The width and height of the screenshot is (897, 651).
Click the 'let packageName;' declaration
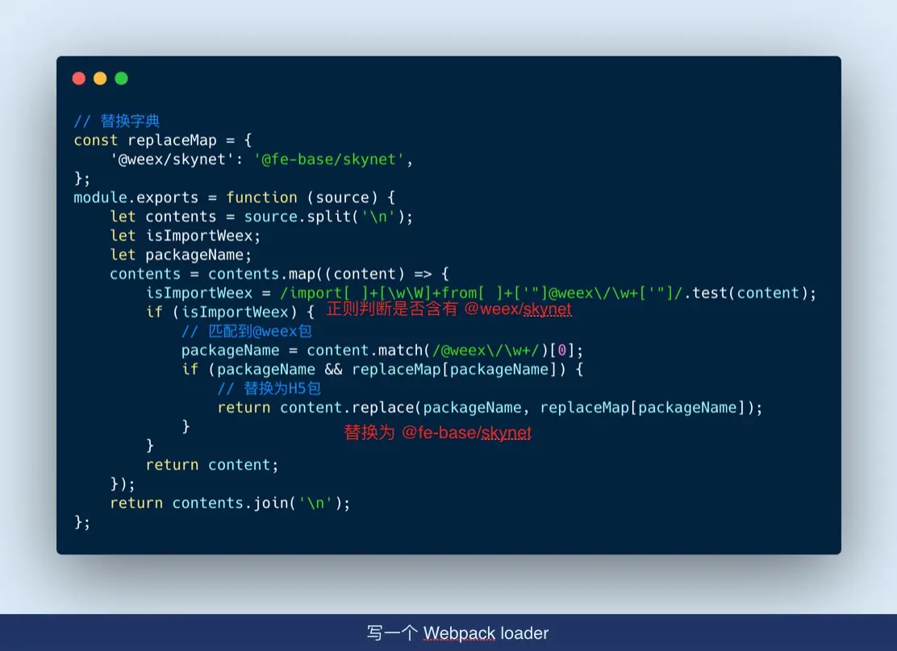point(181,255)
